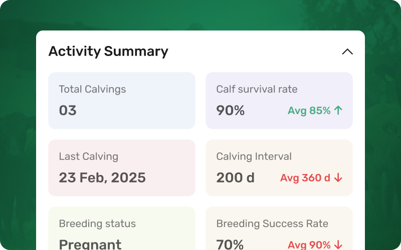Click the red down arrow beside Avg 90%

[x=338, y=244]
